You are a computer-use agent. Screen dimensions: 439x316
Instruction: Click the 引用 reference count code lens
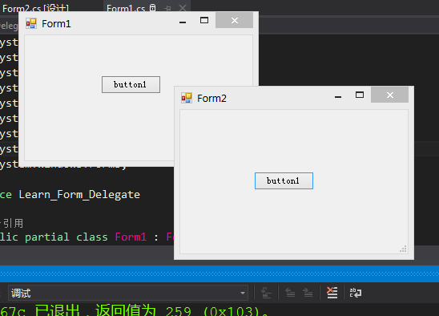[12, 224]
